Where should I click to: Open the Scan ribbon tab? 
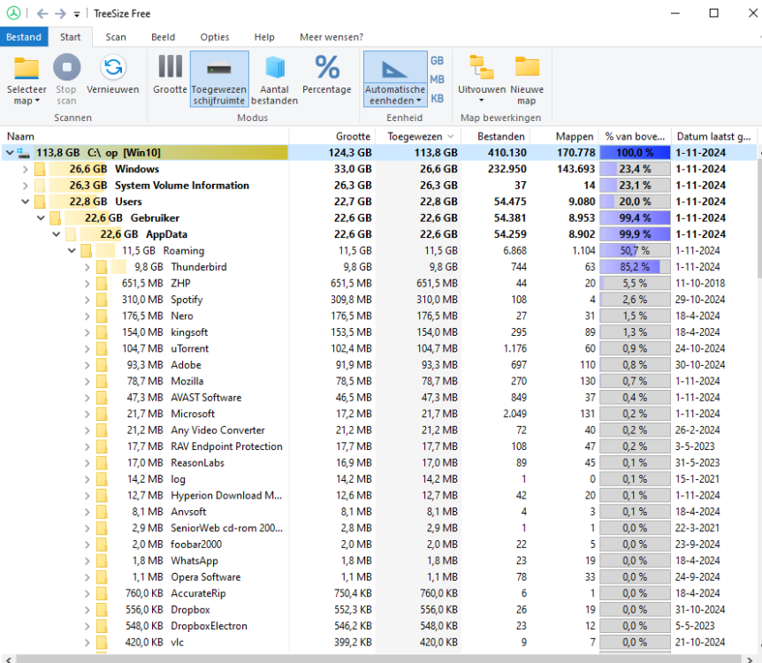(x=116, y=37)
